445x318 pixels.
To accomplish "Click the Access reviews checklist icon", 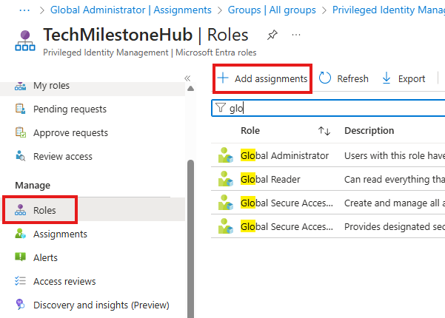I will click(20, 281).
